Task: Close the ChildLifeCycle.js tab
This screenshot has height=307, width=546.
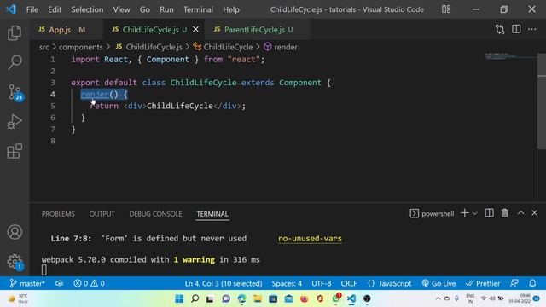Action: tap(196, 30)
